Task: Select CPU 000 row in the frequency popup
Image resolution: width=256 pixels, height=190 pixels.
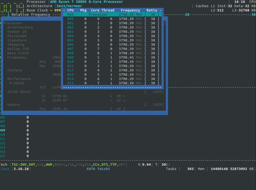Action: [x=112, y=19]
